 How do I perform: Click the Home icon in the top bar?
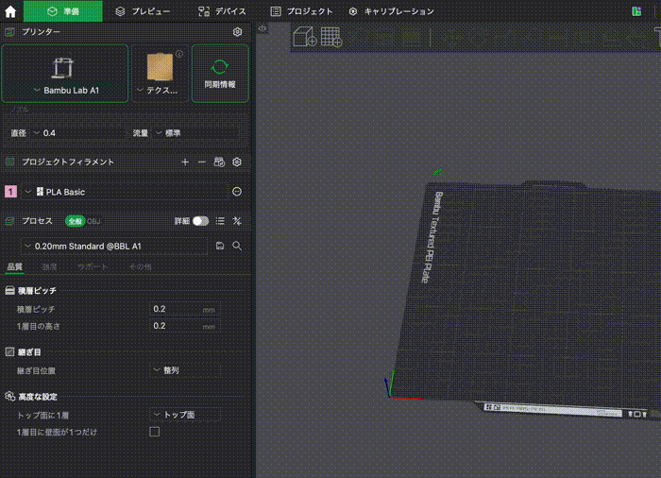click(11, 11)
